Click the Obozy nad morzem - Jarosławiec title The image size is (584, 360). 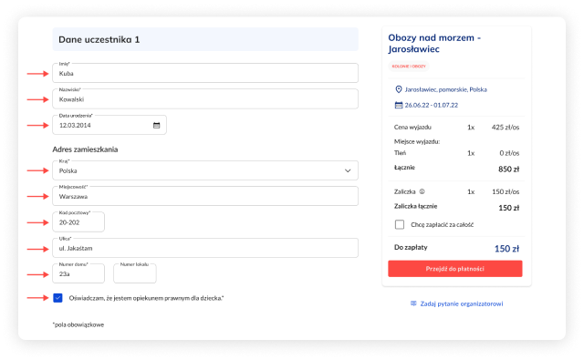434,43
